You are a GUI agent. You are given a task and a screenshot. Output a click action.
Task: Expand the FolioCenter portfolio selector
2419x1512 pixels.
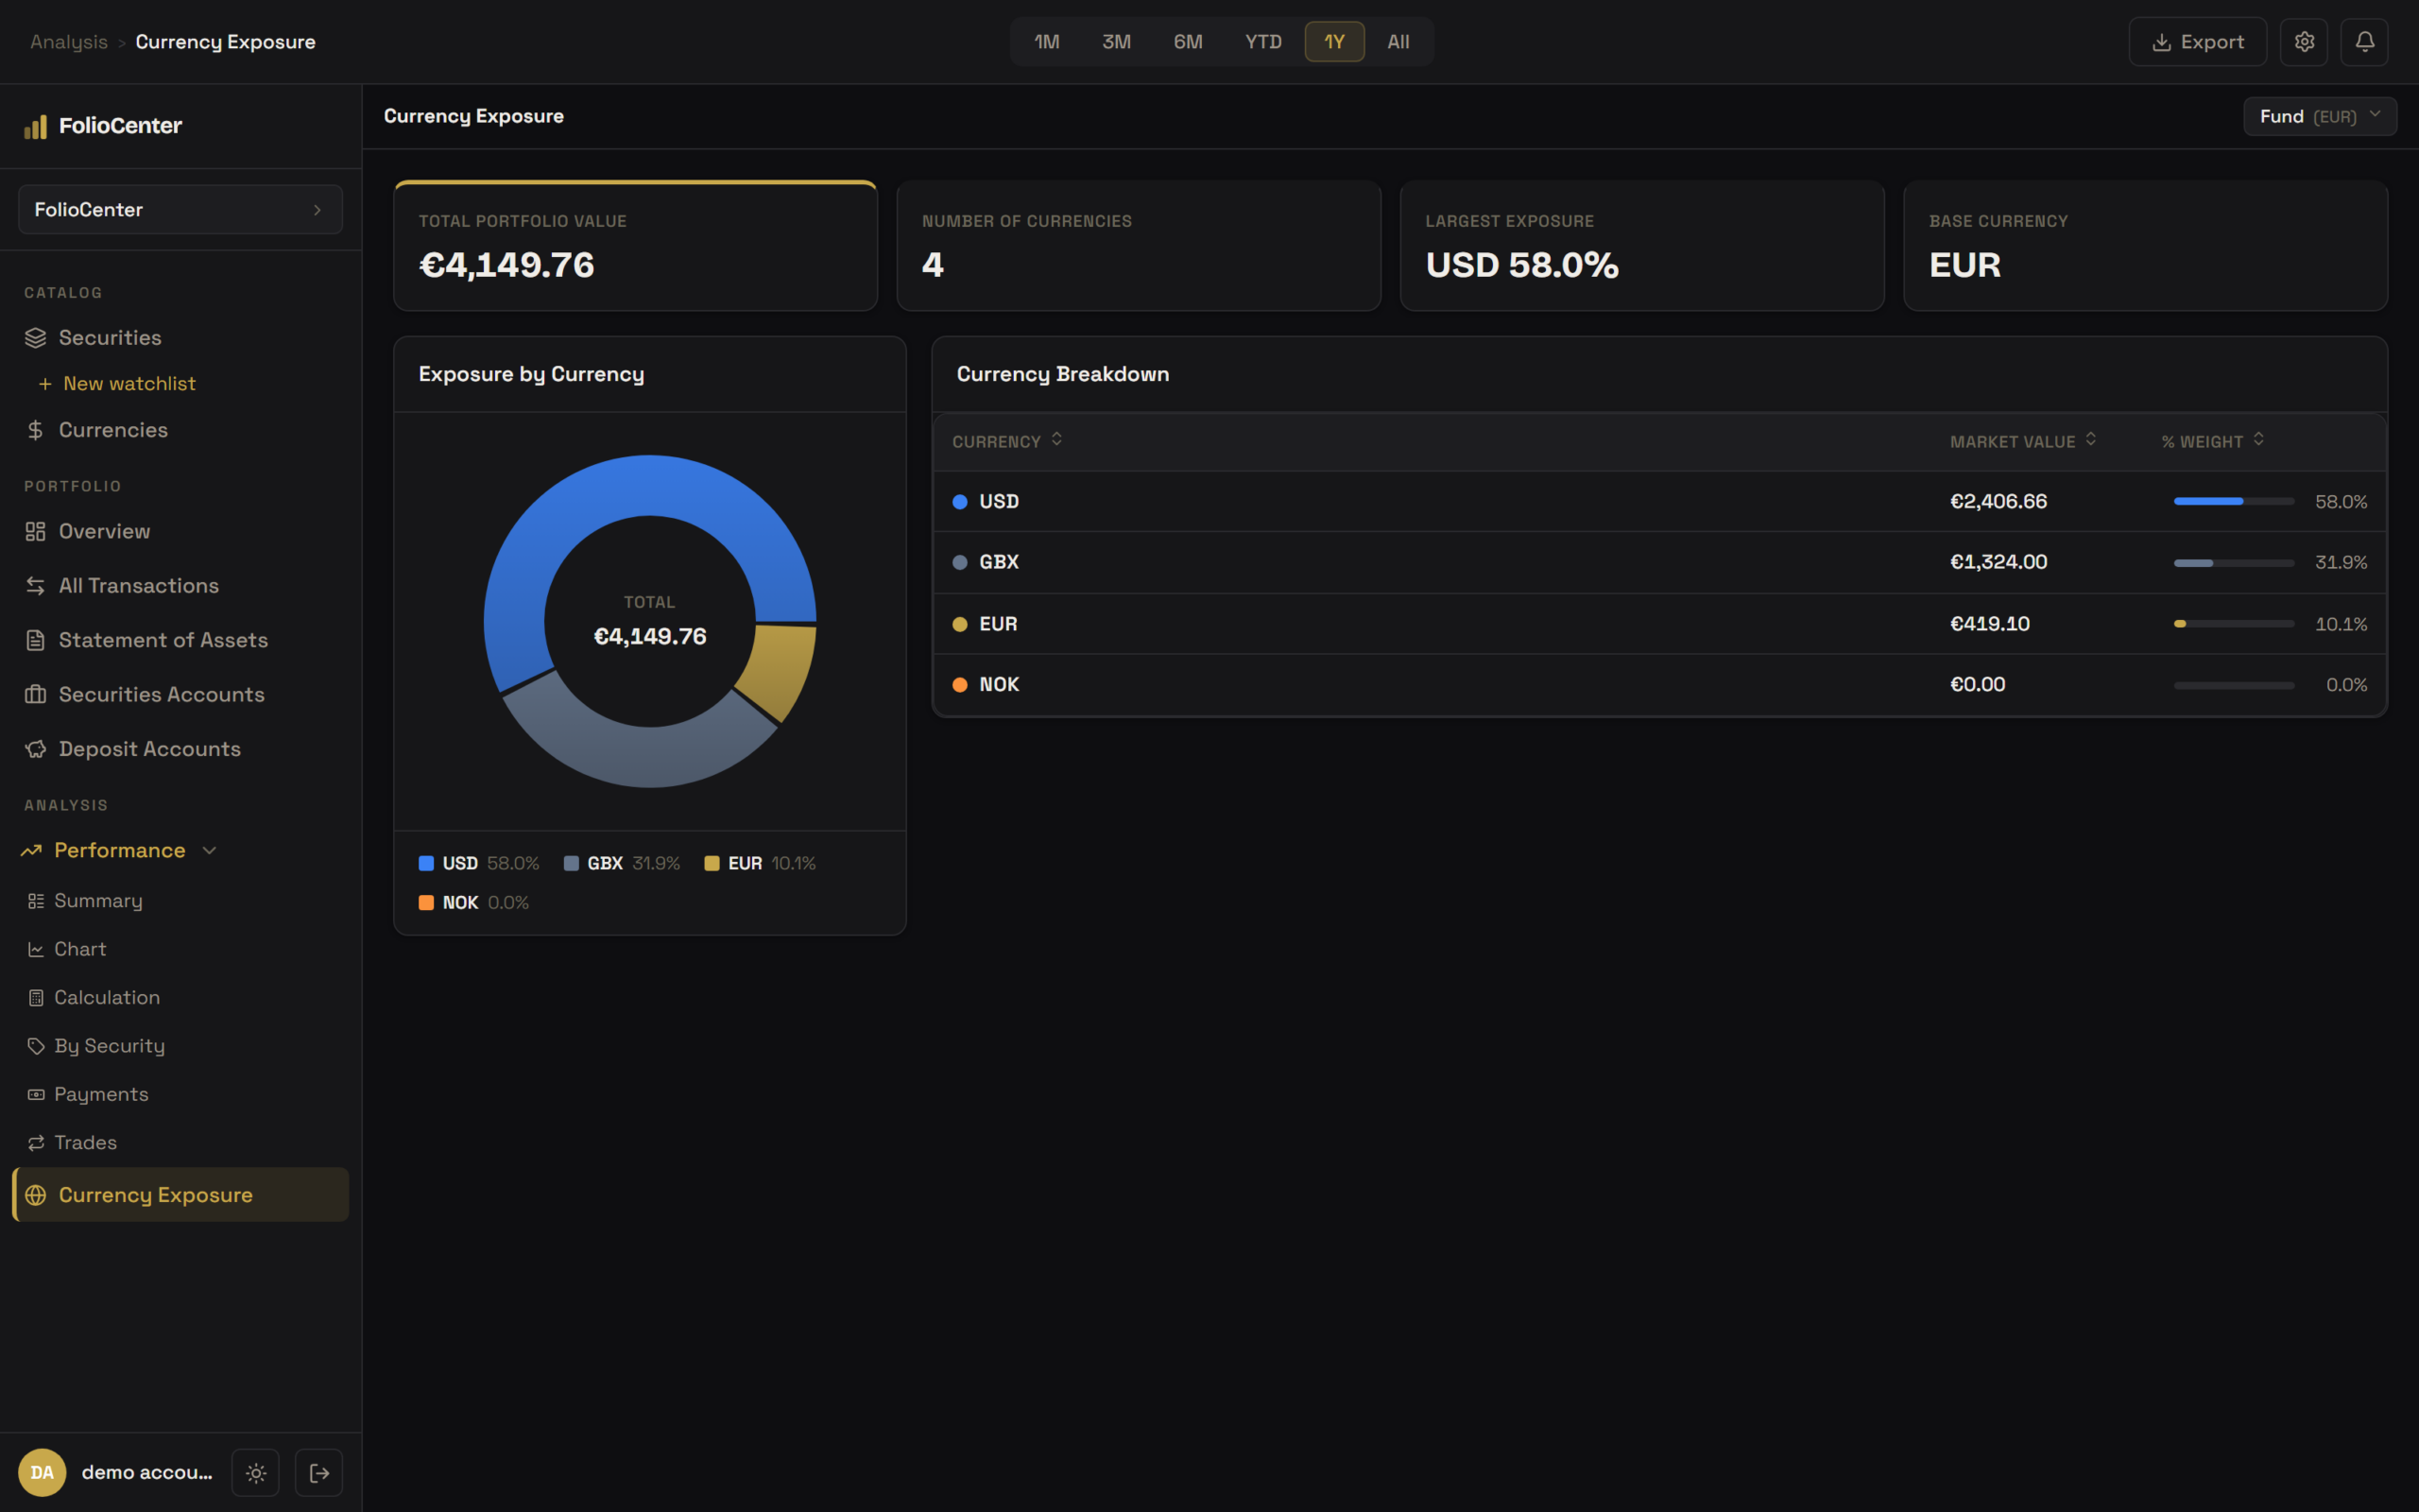tap(180, 209)
